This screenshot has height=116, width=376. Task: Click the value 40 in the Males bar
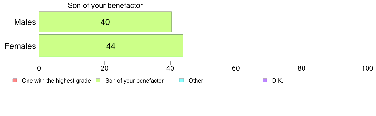coord(105,22)
